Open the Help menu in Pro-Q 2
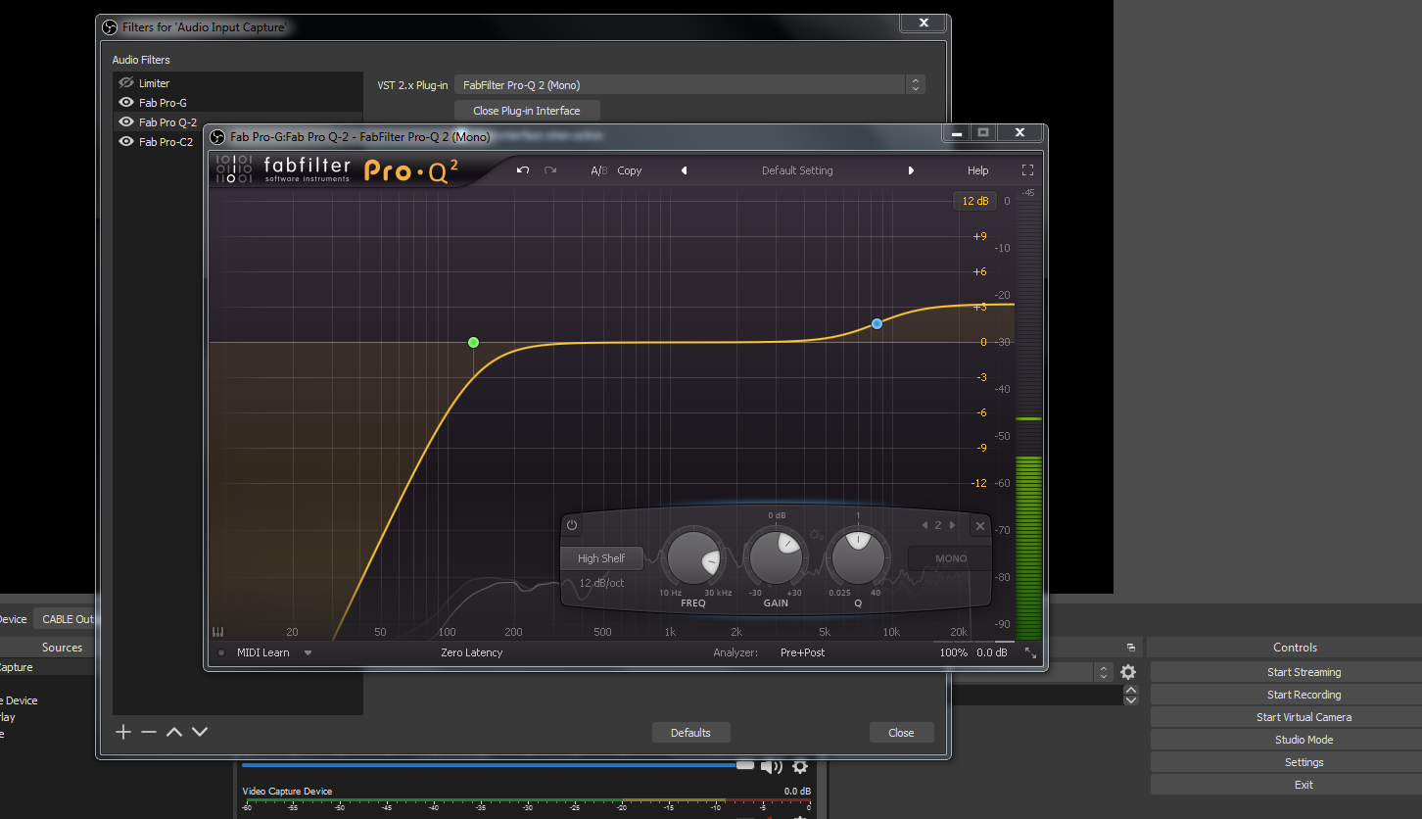 point(977,170)
